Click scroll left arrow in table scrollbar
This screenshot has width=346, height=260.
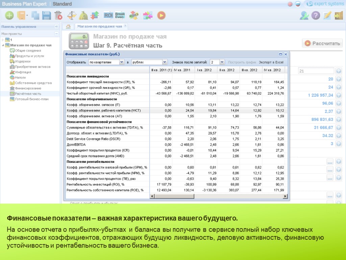pos(152,196)
